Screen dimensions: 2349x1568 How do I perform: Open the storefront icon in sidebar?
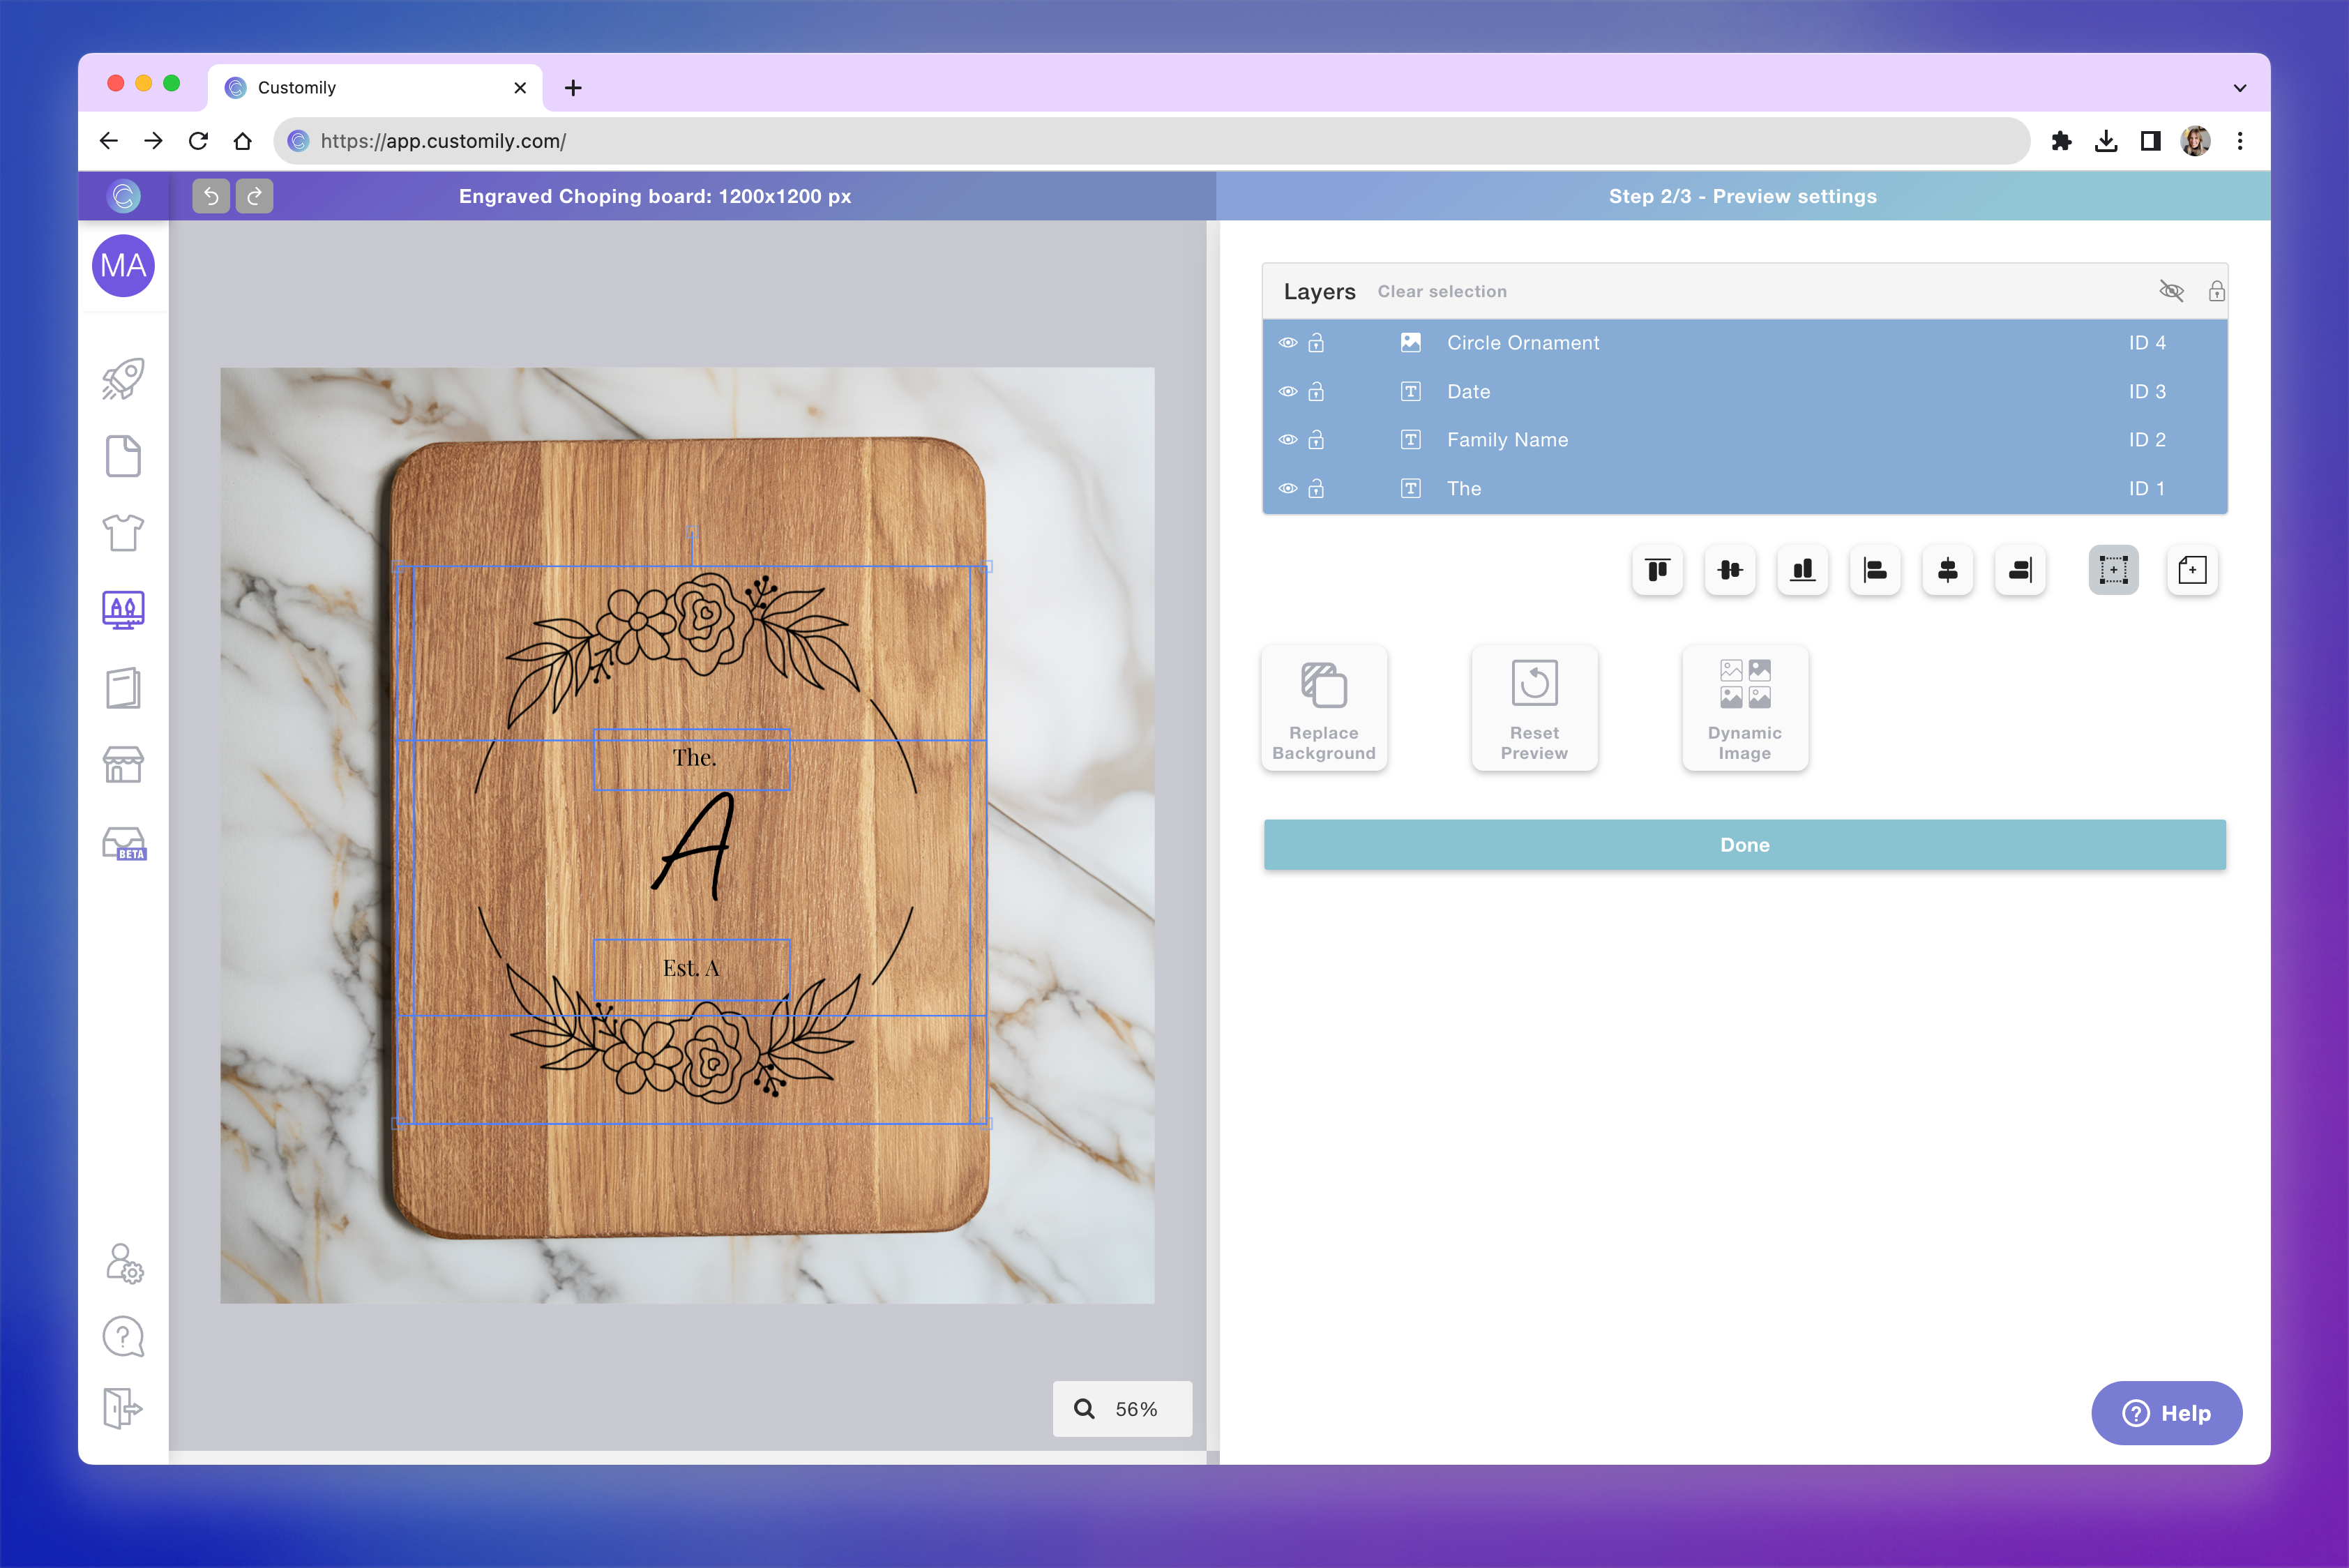tap(123, 765)
